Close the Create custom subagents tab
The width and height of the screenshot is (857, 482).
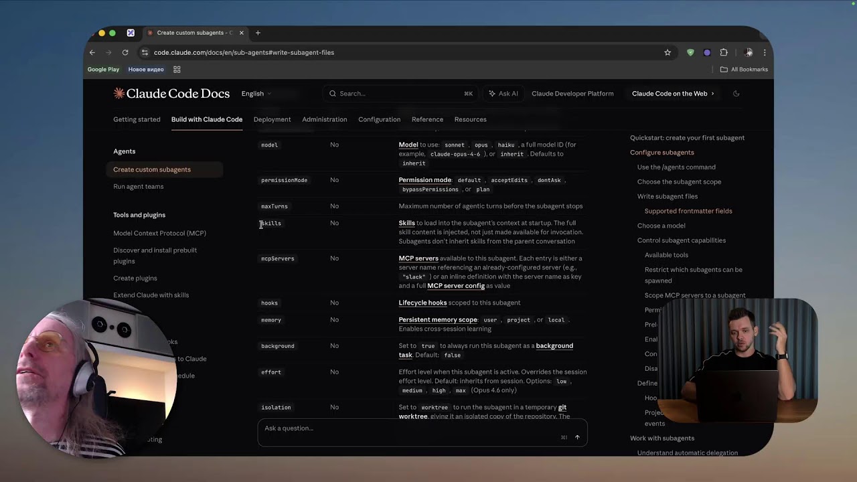click(240, 33)
